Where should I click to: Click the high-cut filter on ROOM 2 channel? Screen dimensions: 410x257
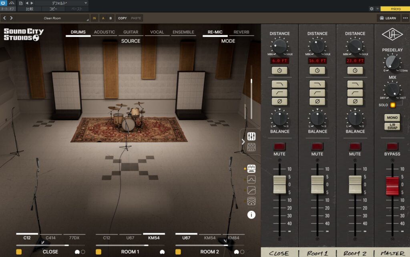355,84
